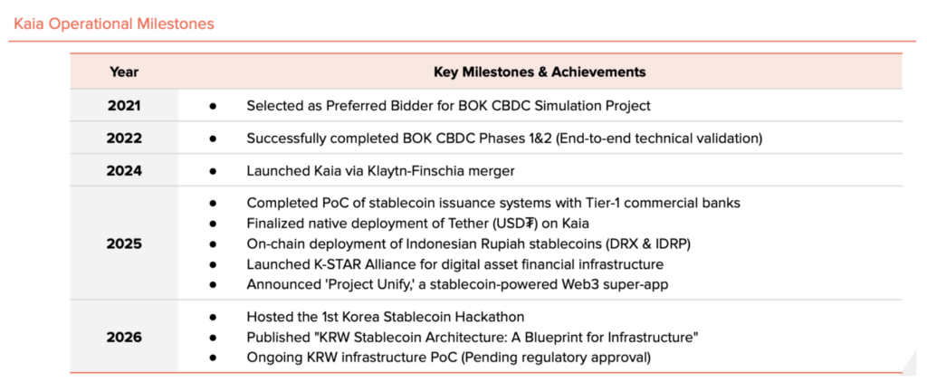Click the bullet beside the 2021 milestone
Image resolution: width=927 pixels, height=382 pixels.
pos(213,106)
